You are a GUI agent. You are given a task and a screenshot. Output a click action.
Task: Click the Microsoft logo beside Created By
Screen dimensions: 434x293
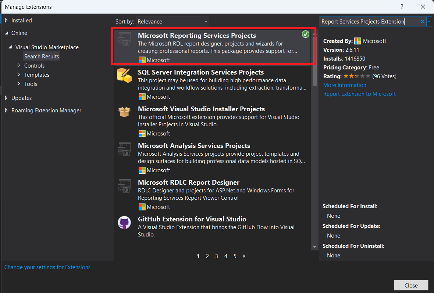(357, 41)
